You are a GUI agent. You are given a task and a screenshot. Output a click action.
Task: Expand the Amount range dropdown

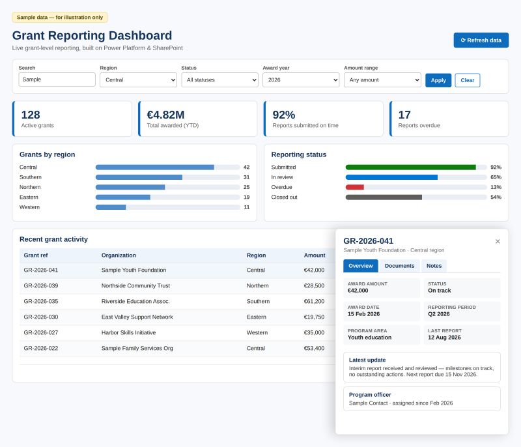(382, 79)
